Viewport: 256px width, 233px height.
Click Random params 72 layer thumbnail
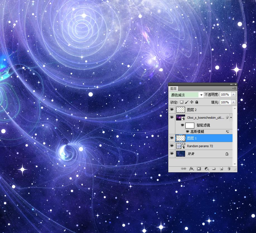point(181,146)
